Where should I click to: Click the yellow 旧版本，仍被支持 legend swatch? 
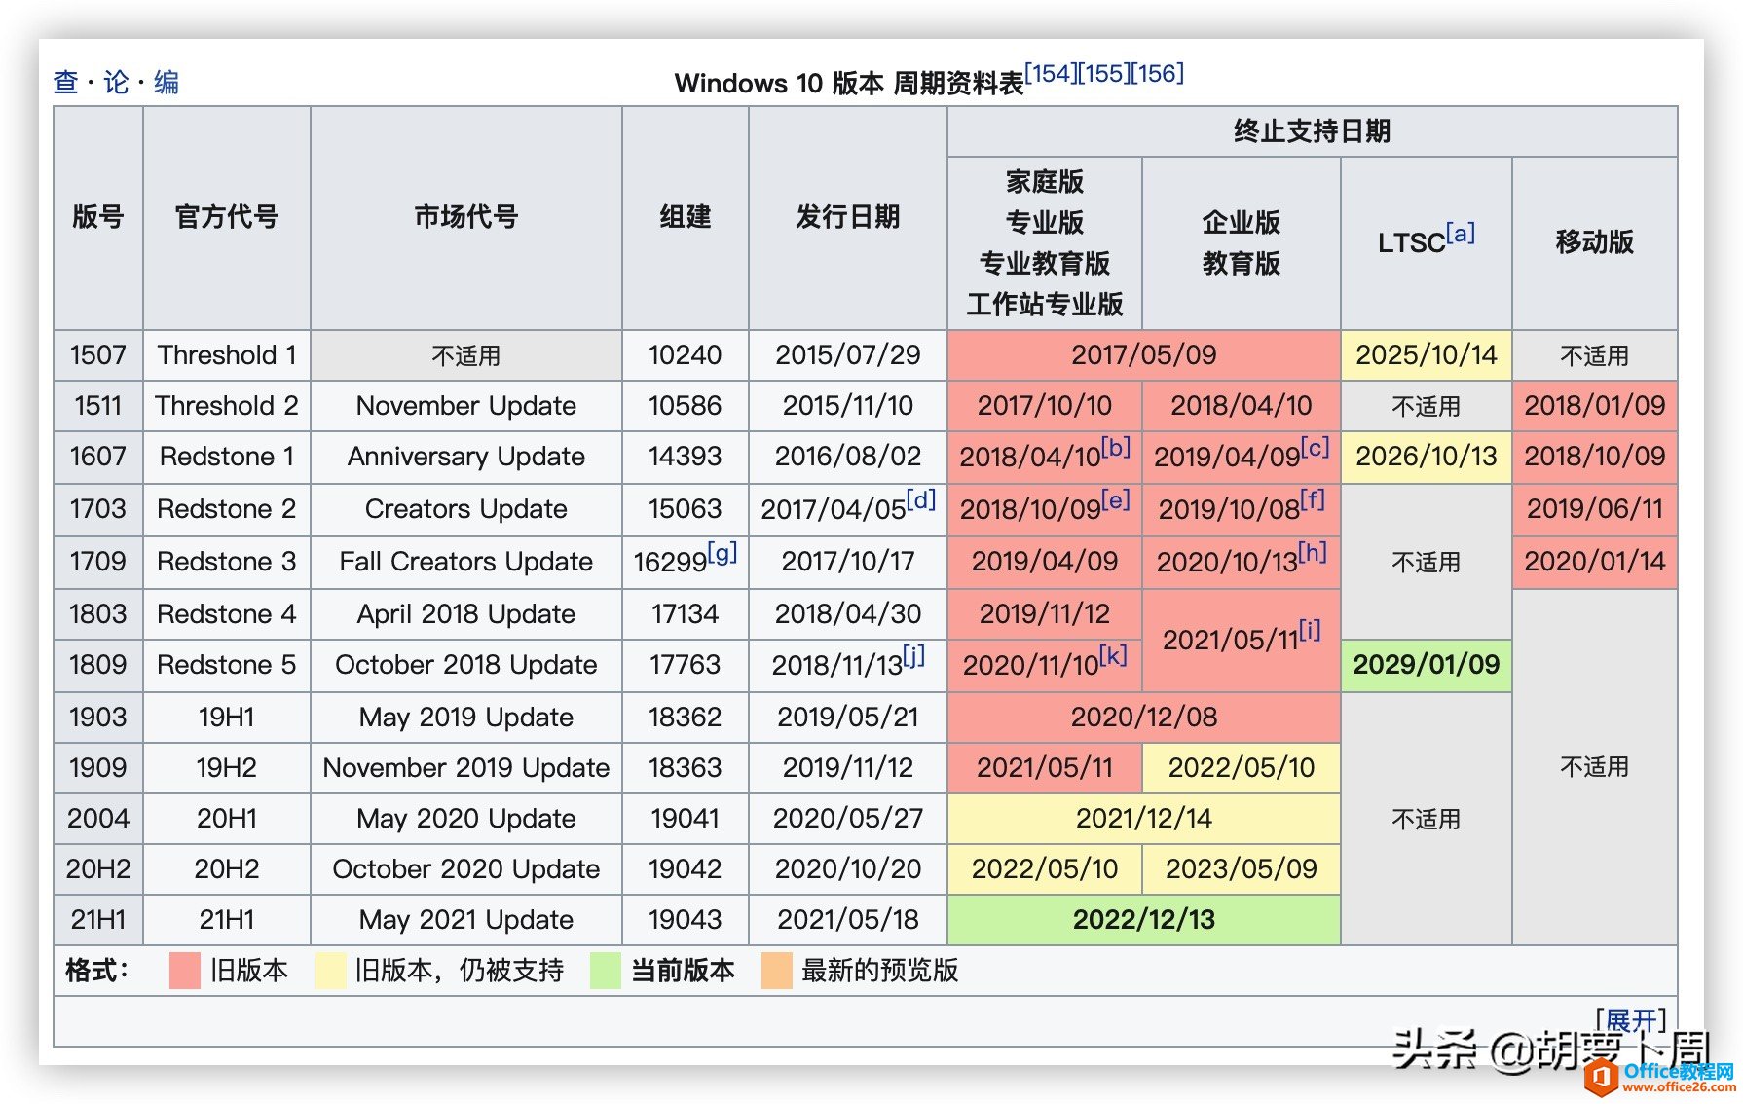pos(330,971)
